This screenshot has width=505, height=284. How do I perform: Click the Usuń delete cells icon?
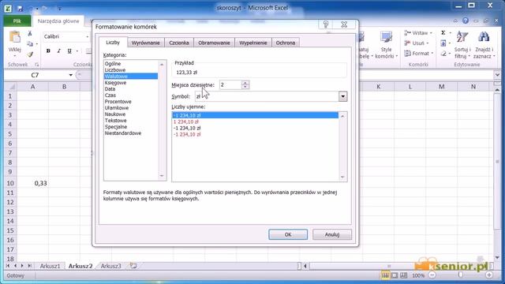pyautogui.click(x=408, y=43)
